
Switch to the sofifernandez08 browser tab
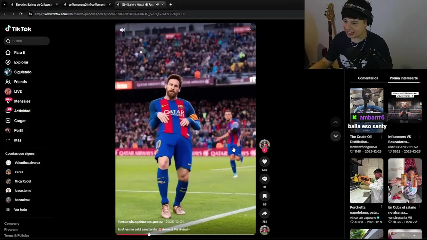87,5
